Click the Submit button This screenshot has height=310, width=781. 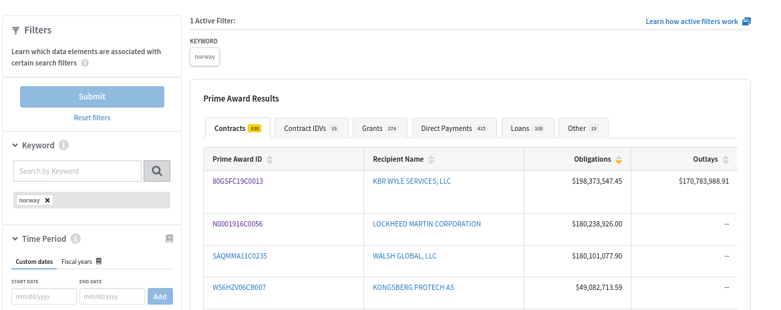click(x=92, y=97)
